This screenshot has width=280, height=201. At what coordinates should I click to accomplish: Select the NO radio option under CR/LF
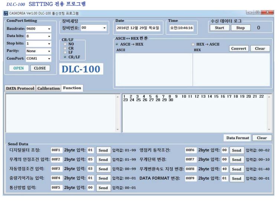pyautogui.click(x=65, y=44)
